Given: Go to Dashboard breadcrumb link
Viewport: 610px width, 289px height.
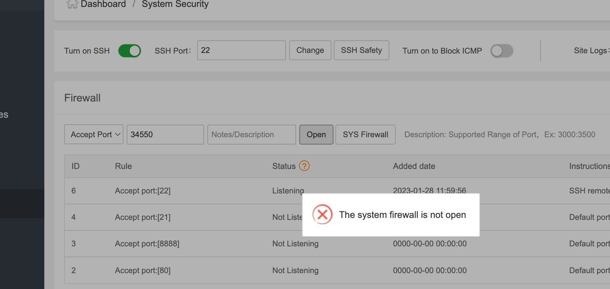Looking at the screenshot, I should (x=103, y=4).
